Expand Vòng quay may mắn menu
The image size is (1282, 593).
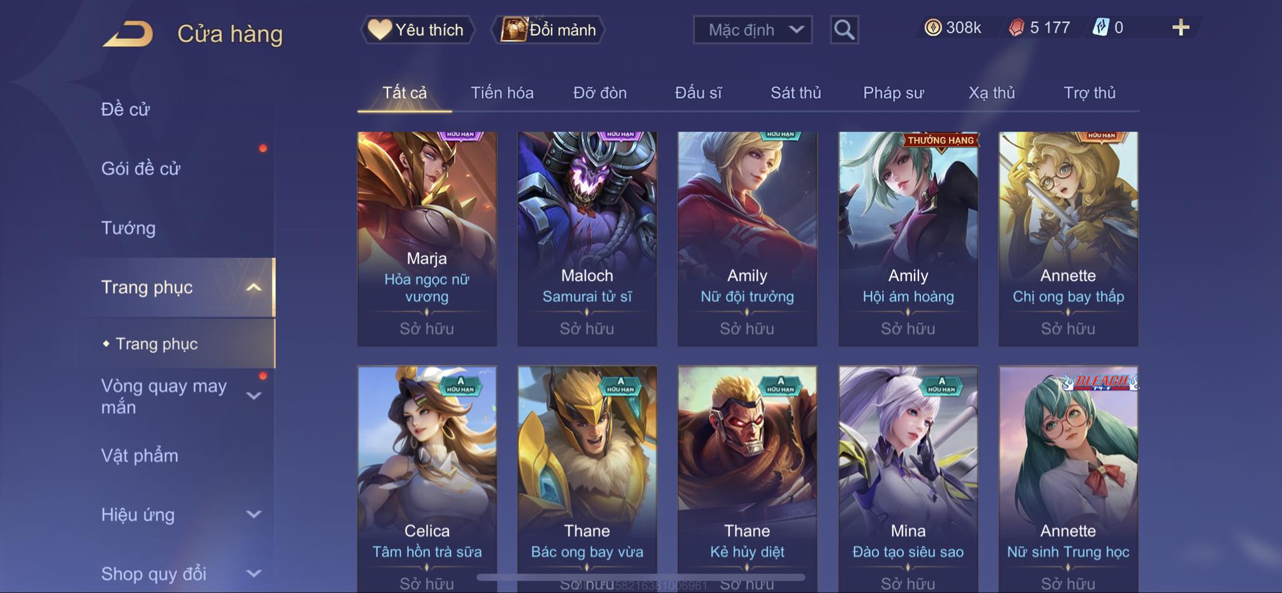coord(253,396)
